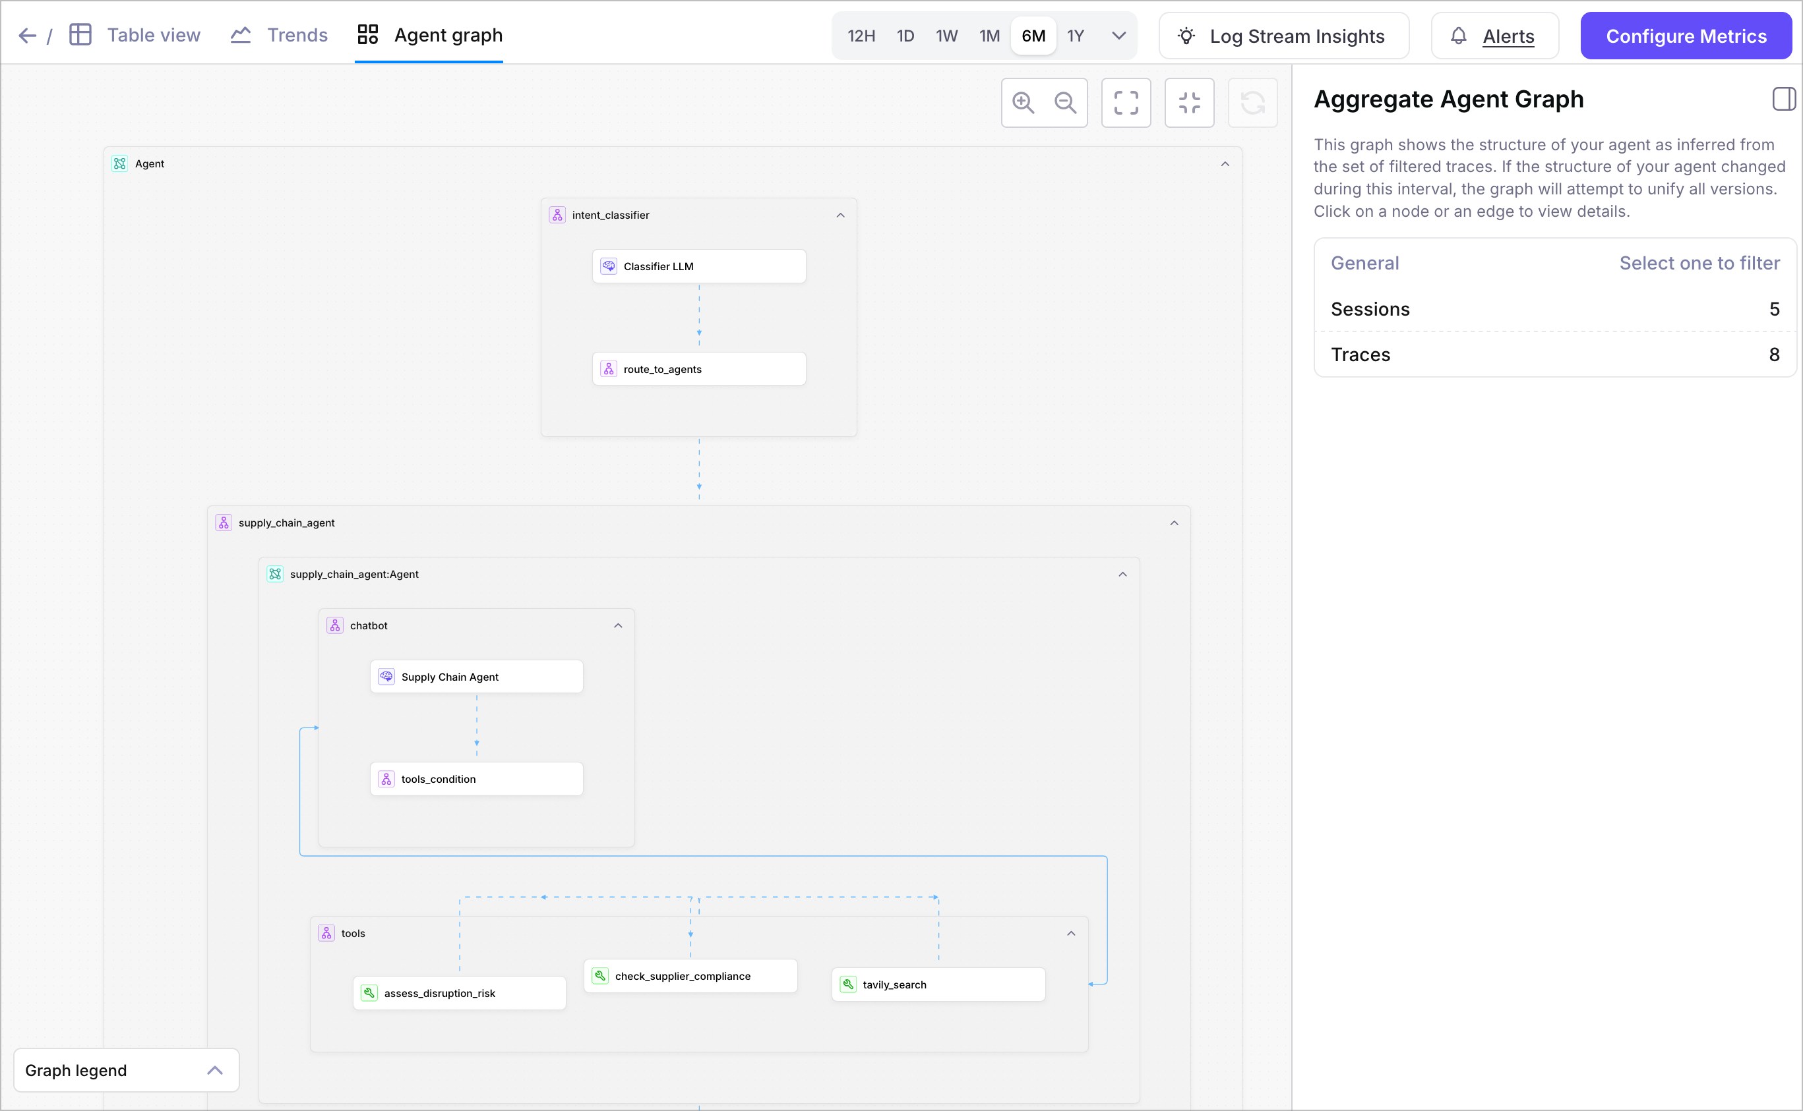
Task: Click the Configure Metrics button
Action: [1686, 36]
